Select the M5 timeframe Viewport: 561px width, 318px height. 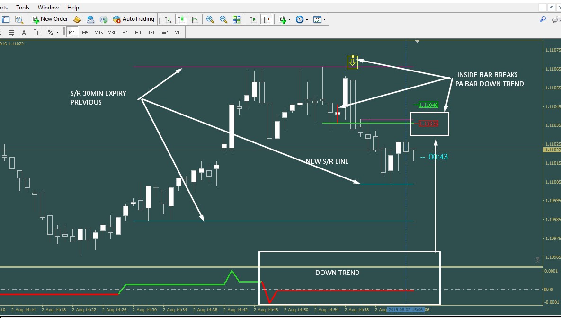coord(85,32)
